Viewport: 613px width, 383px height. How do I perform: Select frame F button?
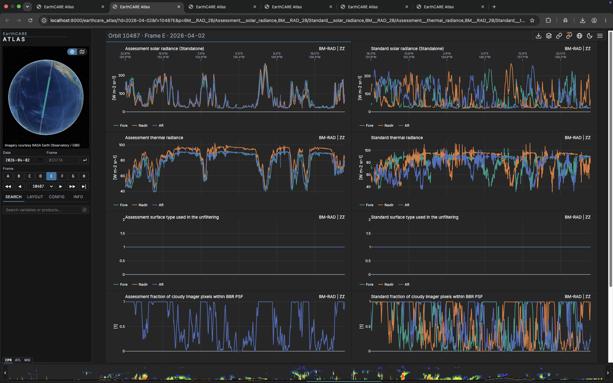[62, 176]
